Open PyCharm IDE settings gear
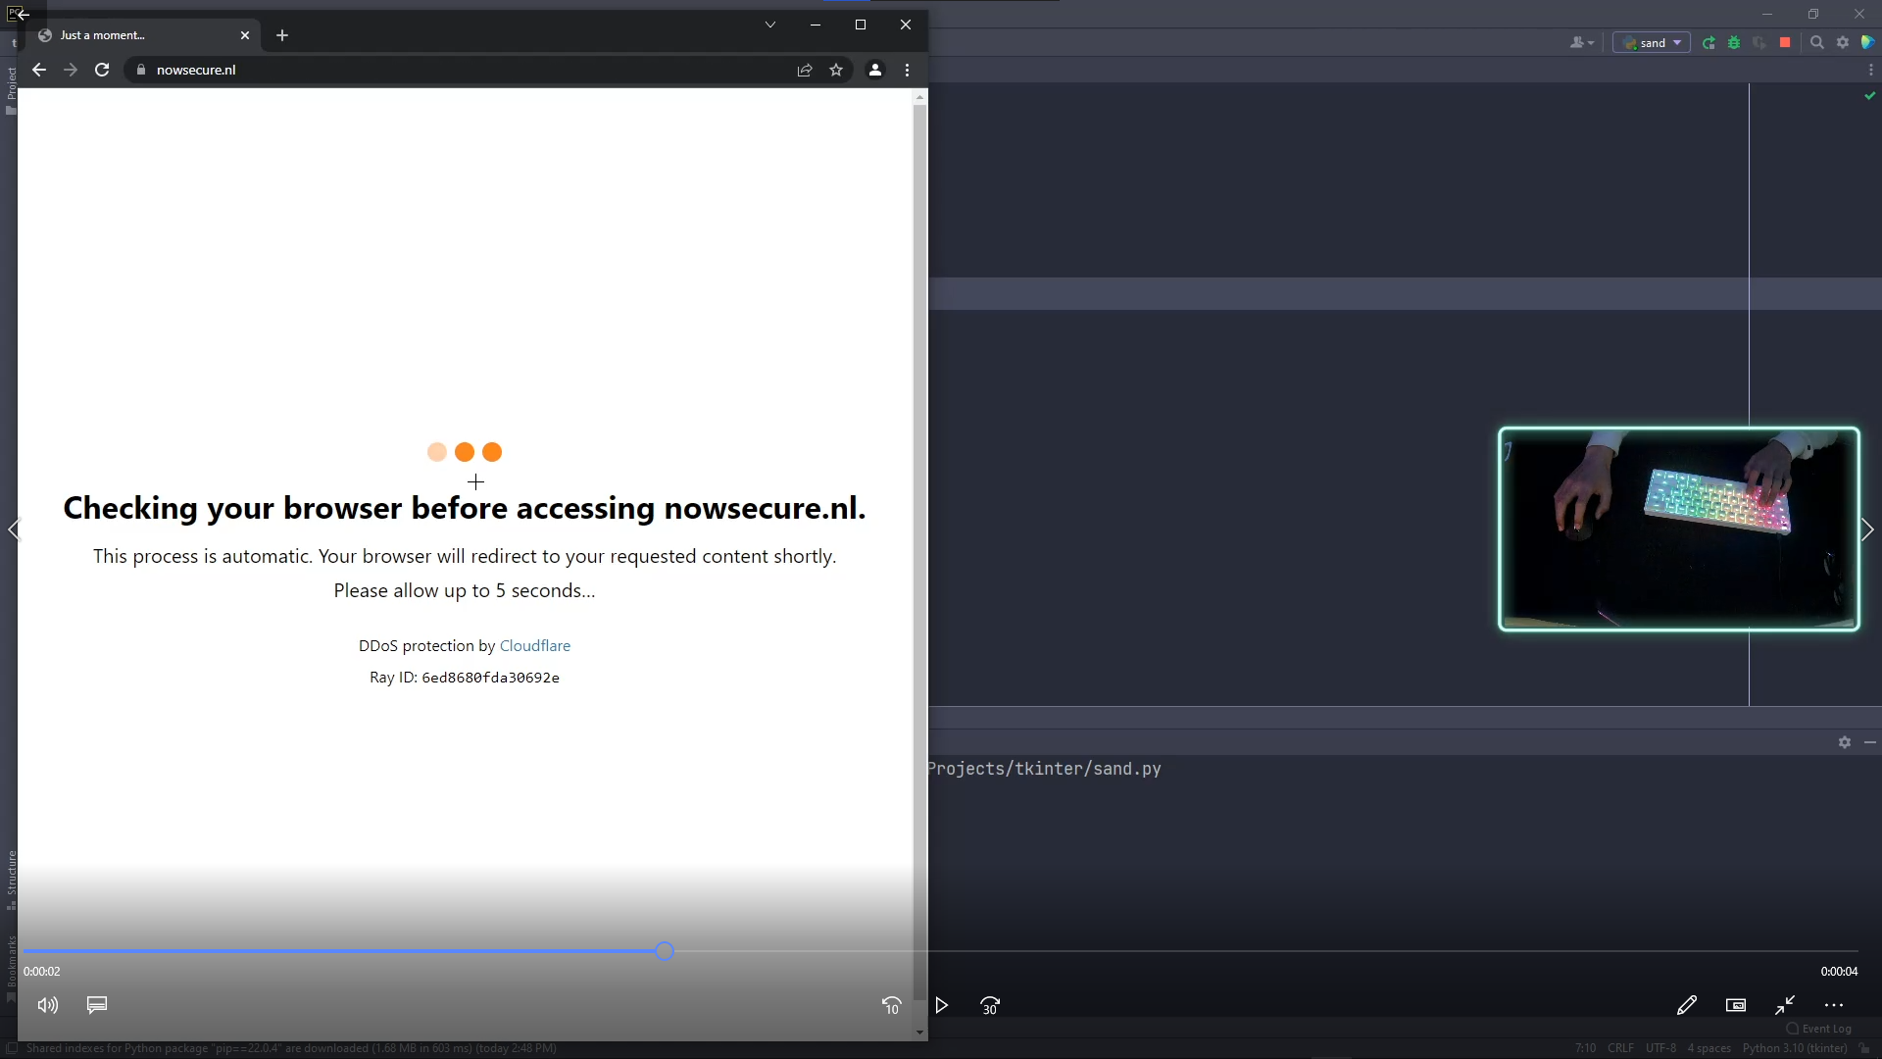 click(x=1843, y=43)
